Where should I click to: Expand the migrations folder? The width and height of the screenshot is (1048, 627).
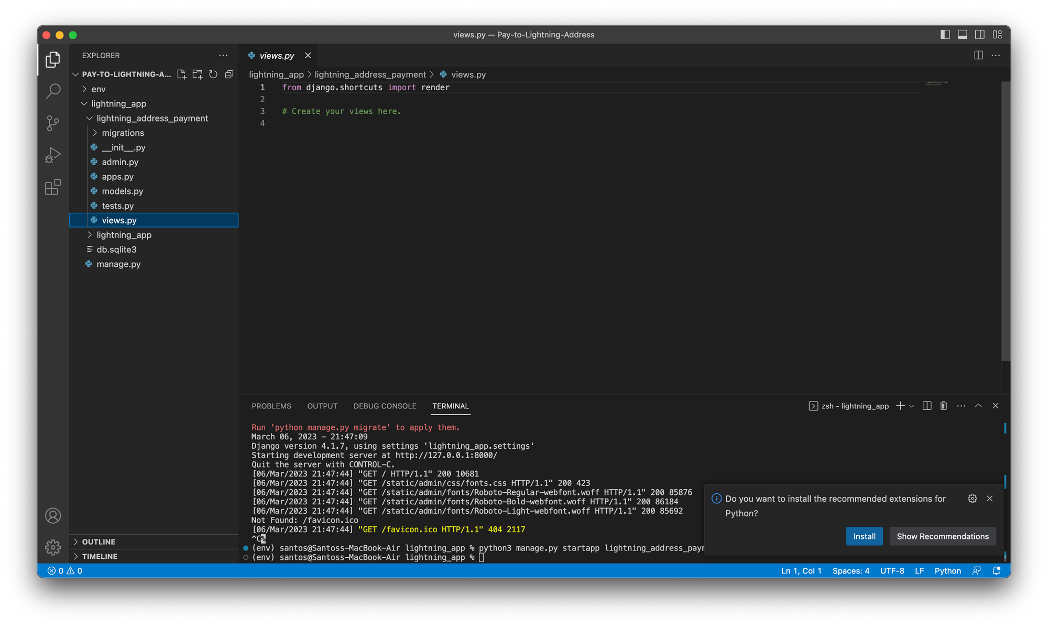click(x=154, y=133)
